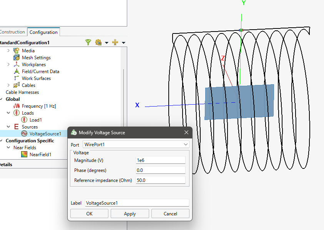Click the Workplanes axes icon
This screenshot has height=230, width=324.
coord(16,64)
